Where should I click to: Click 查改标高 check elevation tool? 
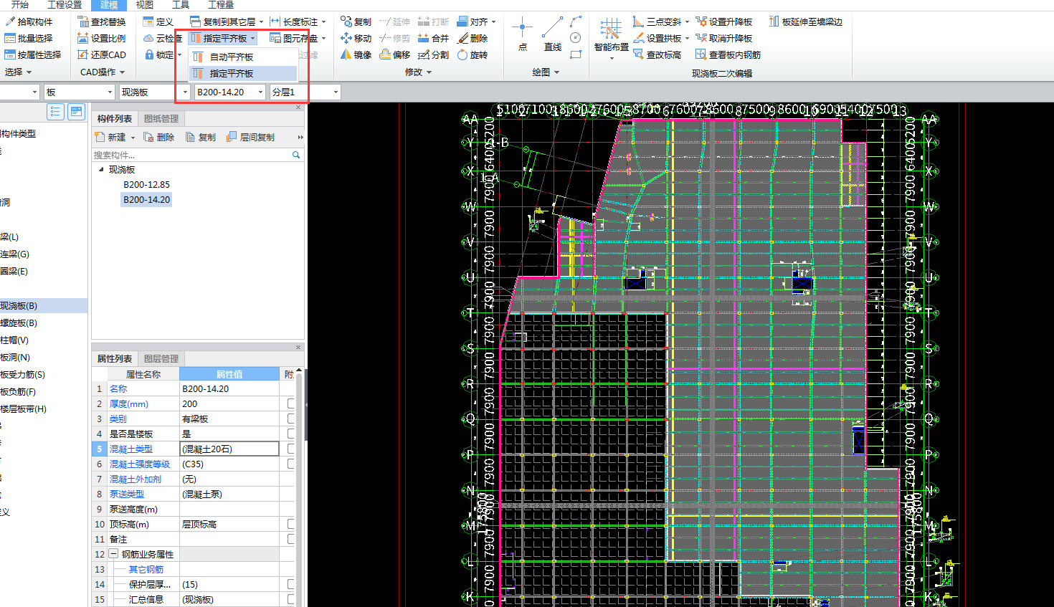click(657, 54)
